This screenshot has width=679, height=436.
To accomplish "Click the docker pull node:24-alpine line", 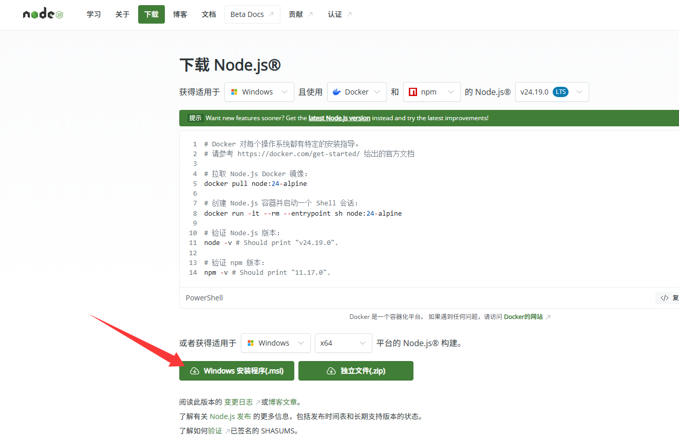I will (255, 183).
